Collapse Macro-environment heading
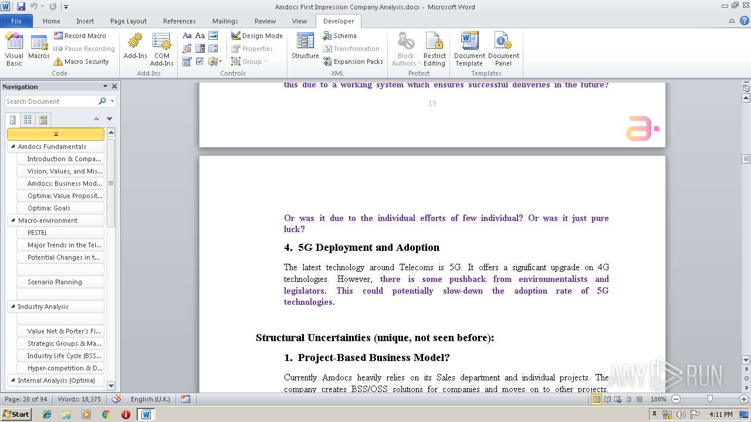751x422 pixels. (13, 220)
